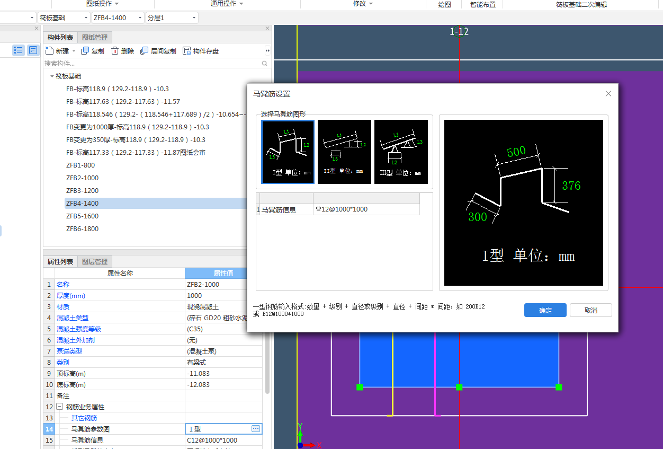The image size is (663, 449).
Task: Select ZFB2-1000 in component list
Action: pos(82,178)
